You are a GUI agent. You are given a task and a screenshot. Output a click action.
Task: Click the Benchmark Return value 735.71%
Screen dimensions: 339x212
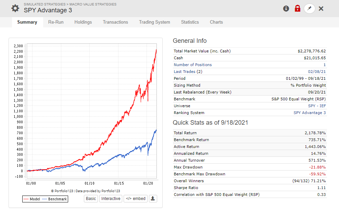(x=317, y=140)
